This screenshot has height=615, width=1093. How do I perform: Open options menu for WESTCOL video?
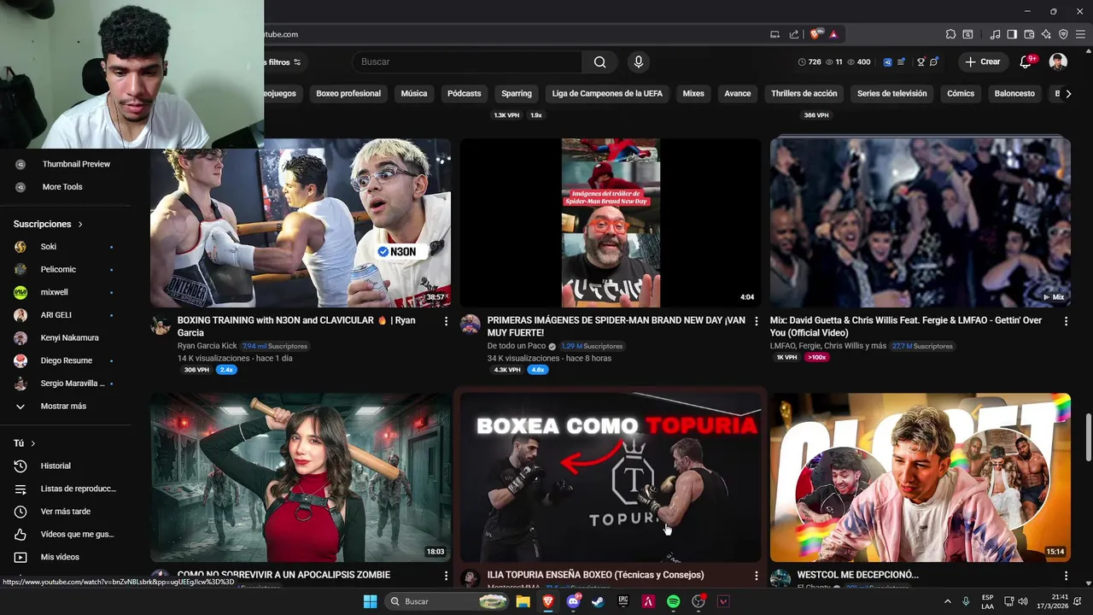(1066, 576)
